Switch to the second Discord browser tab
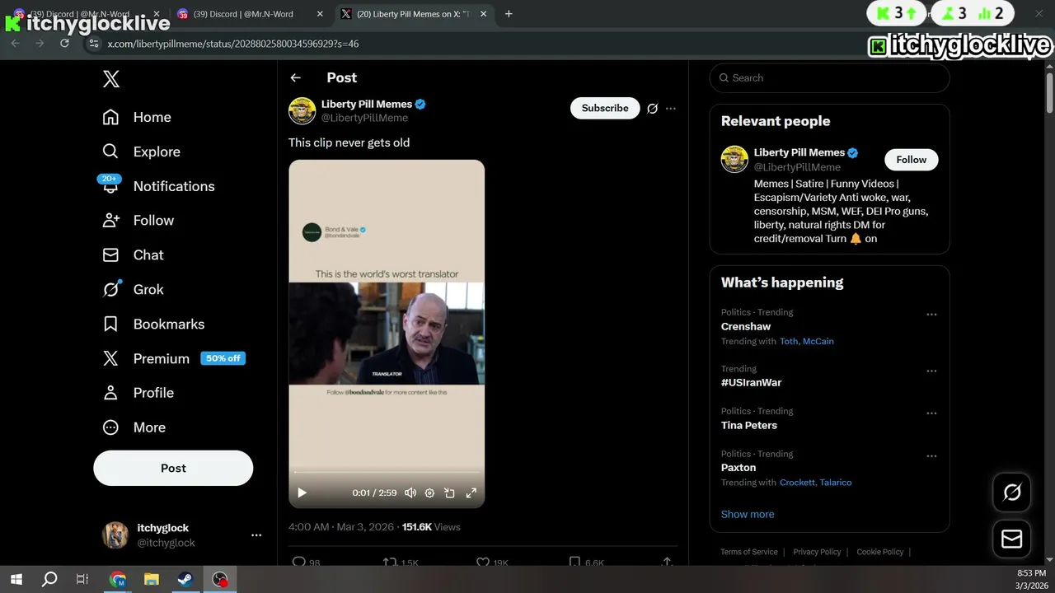The image size is (1055, 593). [250, 14]
